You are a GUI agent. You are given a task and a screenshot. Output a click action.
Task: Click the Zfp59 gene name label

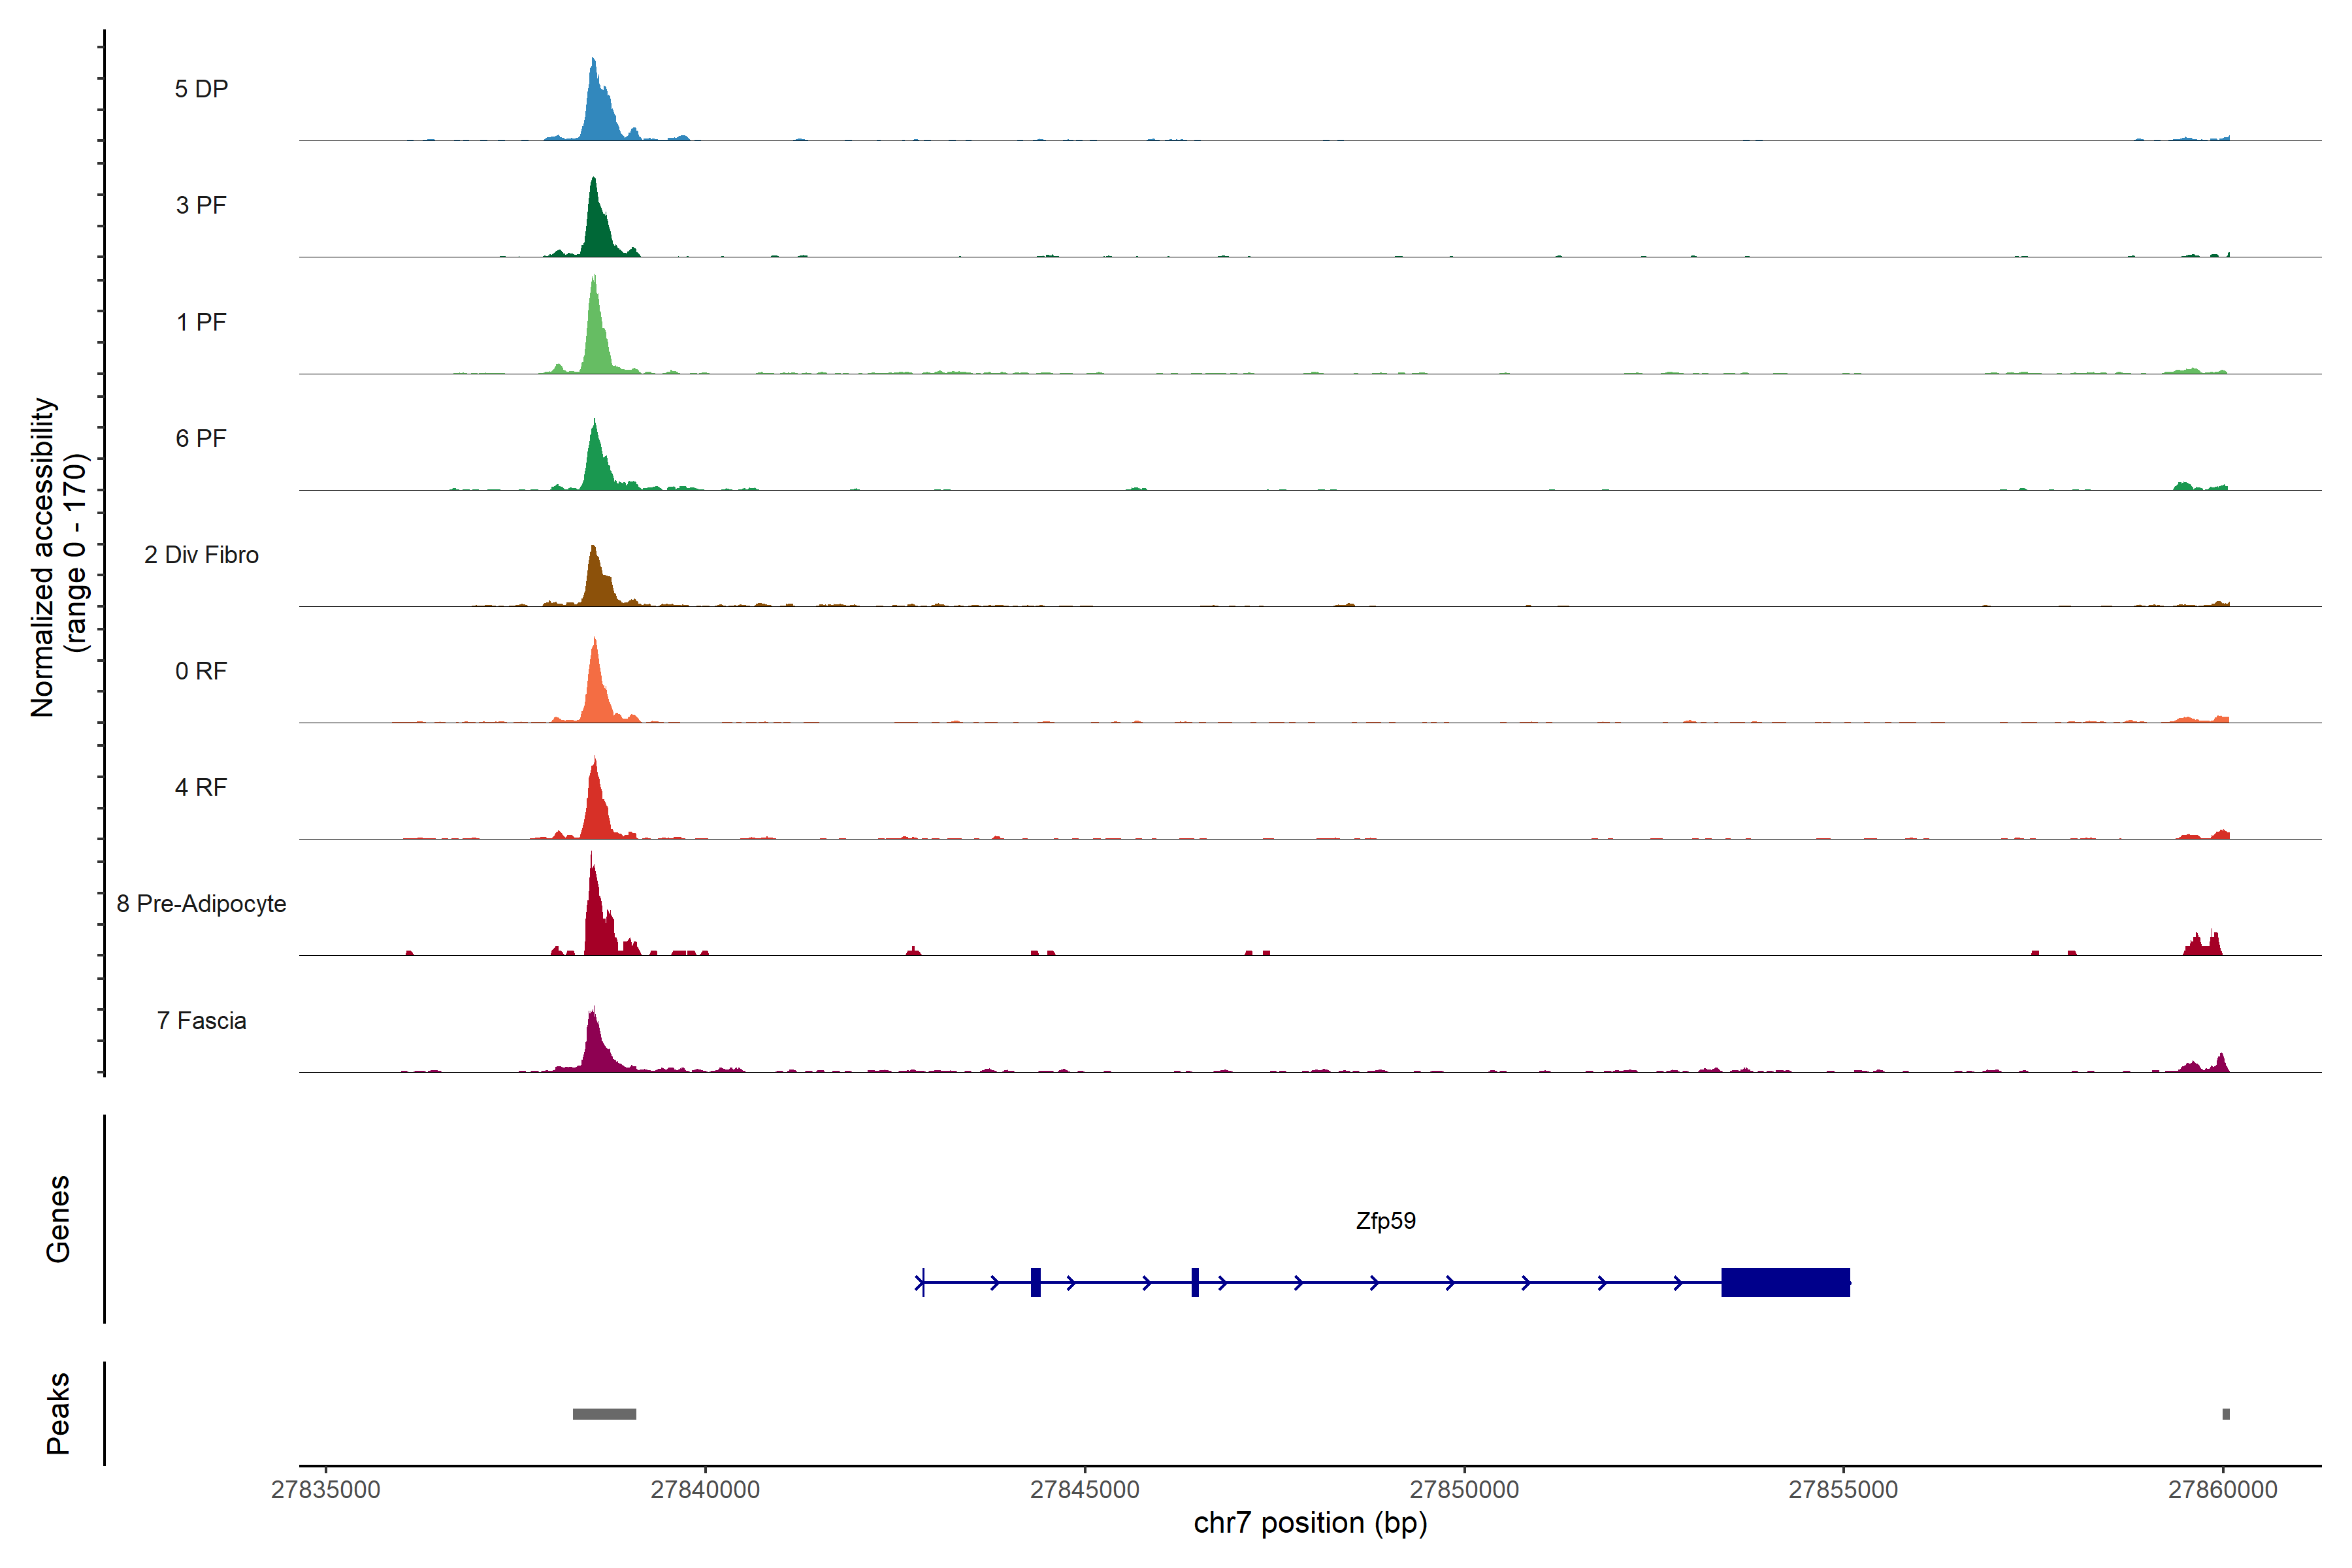(1385, 1221)
